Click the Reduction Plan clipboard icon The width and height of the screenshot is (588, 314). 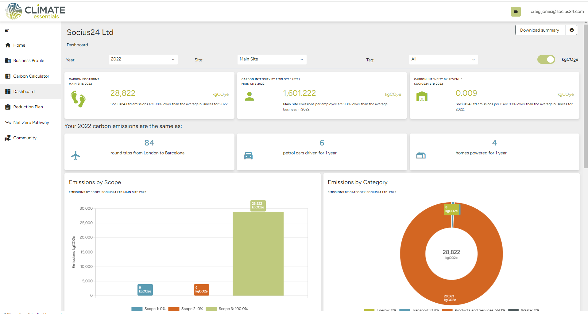[x=8, y=107]
